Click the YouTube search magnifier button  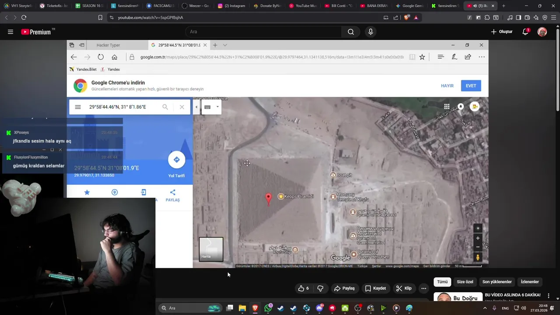click(x=351, y=31)
